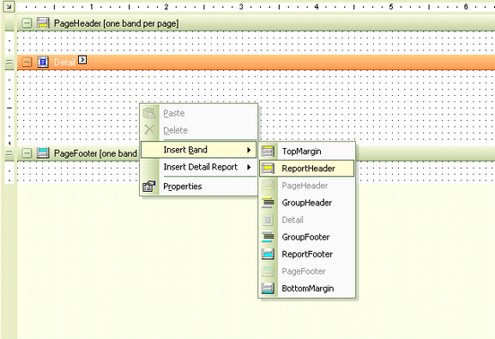
Task: Click the Insert Detail Report submenu arrow
Action: [249, 167]
